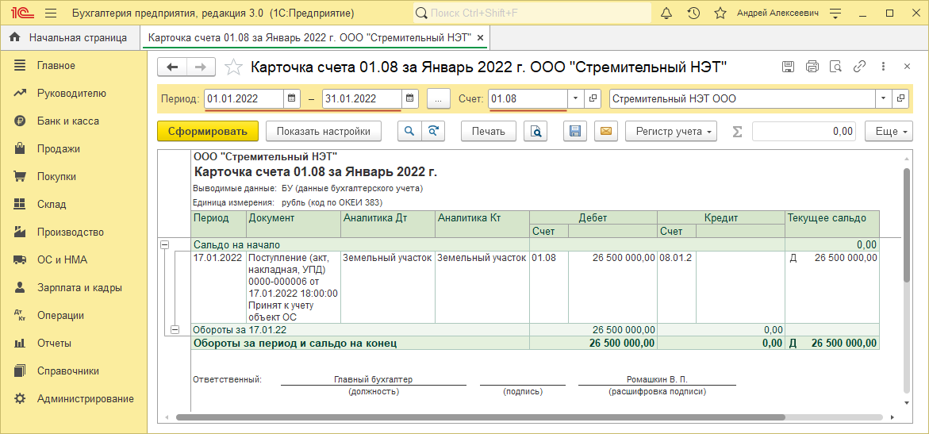The image size is (929, 434).
Task: Go forward with the right arrow button
Action: tap(201, 67)
